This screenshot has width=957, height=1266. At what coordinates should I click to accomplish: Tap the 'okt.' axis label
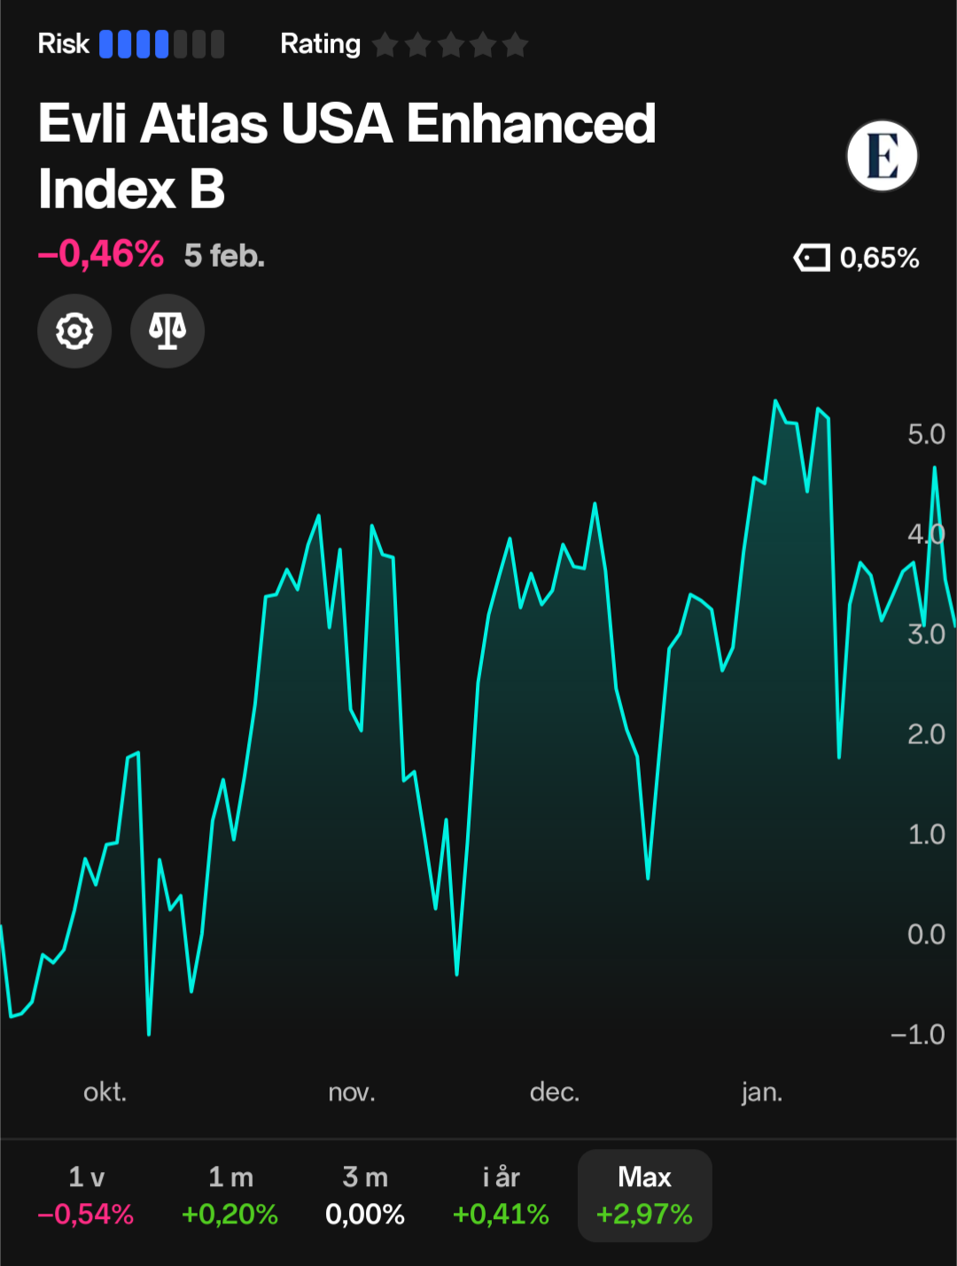[105, 1092]
